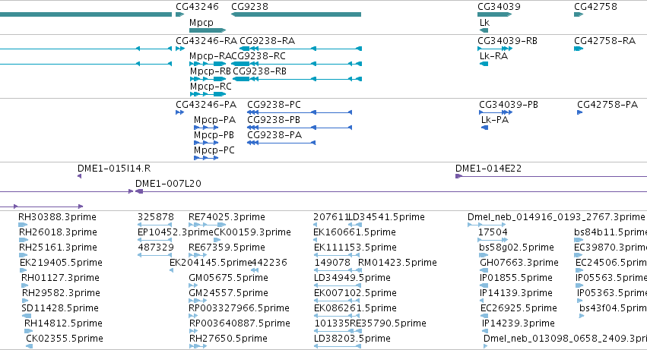Click EST bs58g02.5prime
The width and height of the screenshot is (647, 350).
coord(516,248)
